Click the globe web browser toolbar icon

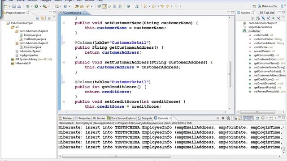pos(128,6)
